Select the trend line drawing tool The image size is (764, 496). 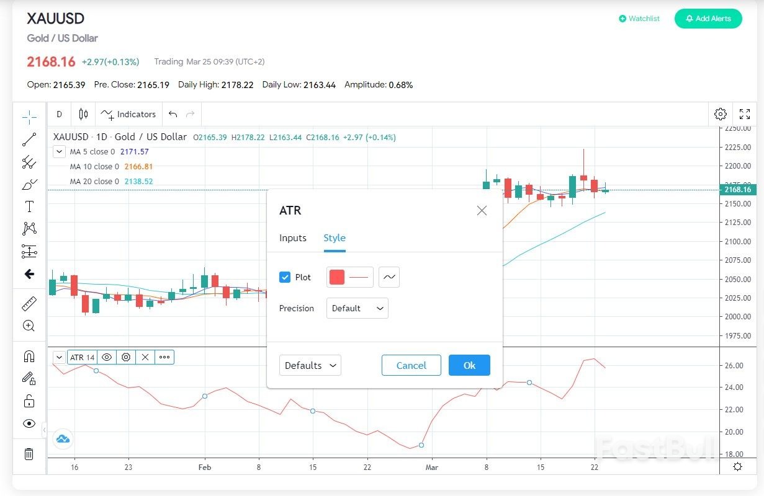pyautogui.click(x=29, y=139)
